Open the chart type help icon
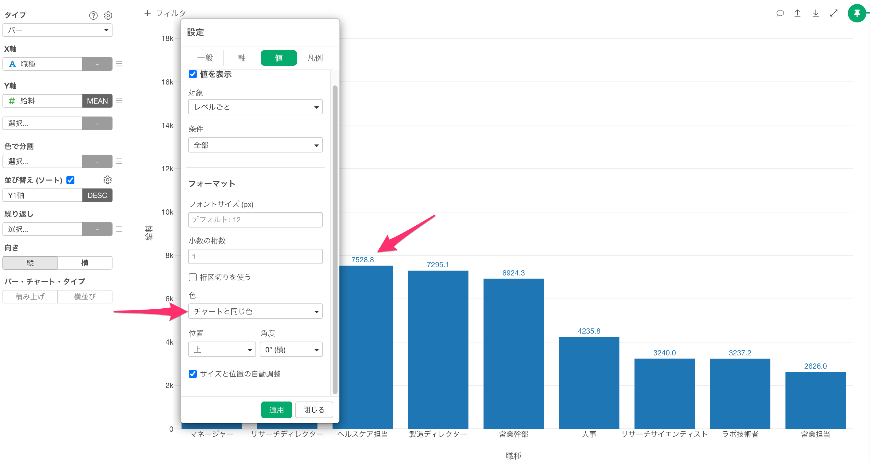 coord(93,15)
